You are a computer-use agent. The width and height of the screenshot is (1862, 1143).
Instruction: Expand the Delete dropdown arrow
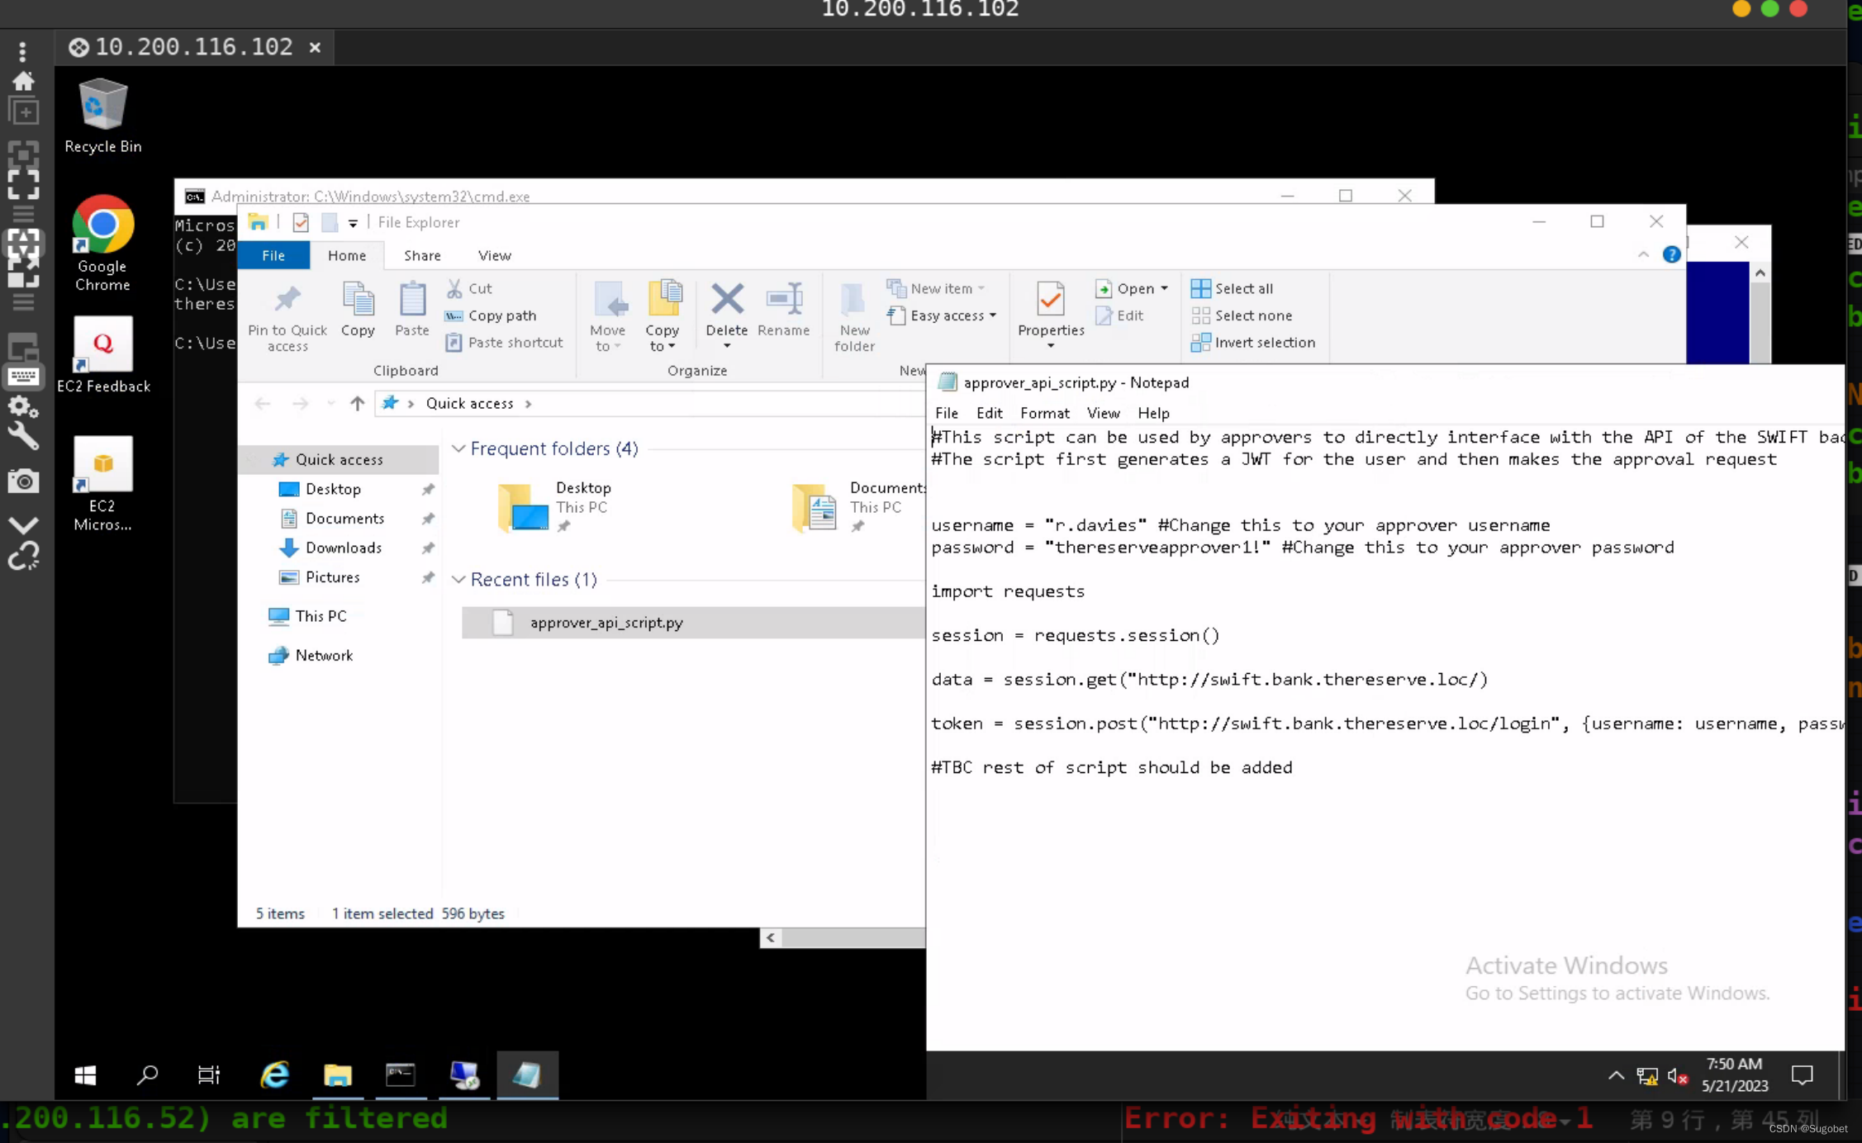pyautogui.click(x=727, y=346)
